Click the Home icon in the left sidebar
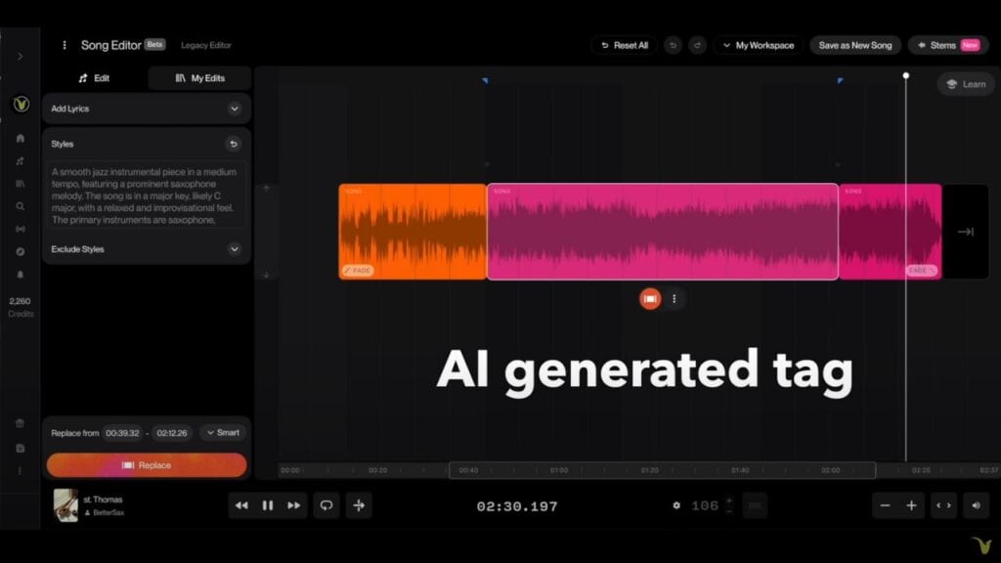Image resolution: width=1001 pixels, height=563 pixels. (21, 138)
